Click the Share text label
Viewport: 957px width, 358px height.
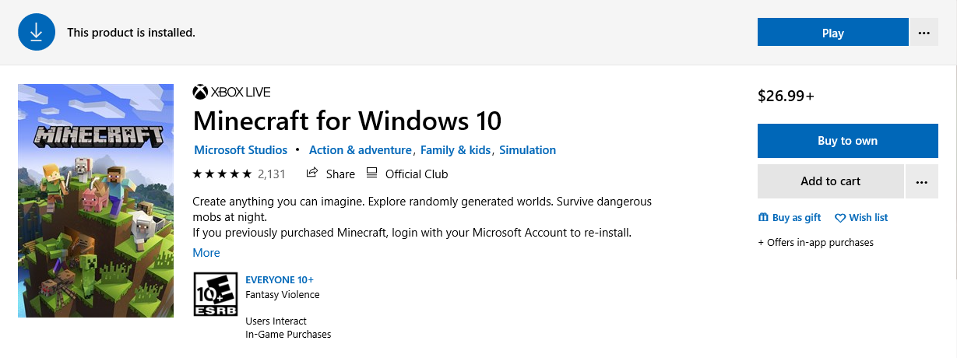click(x=340, y=174)
